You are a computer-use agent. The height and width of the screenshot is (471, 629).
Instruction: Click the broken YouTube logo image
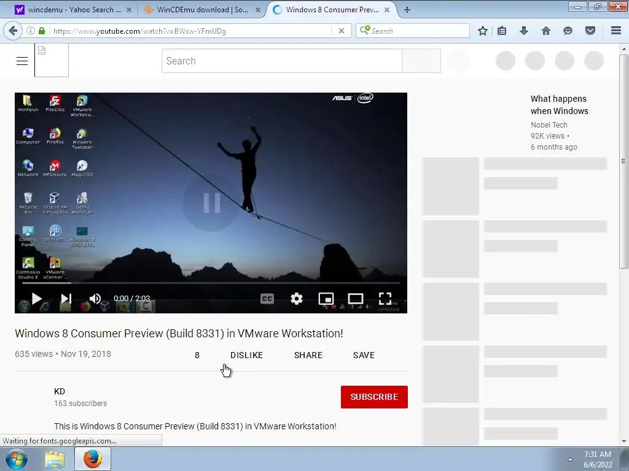point(52,60)
